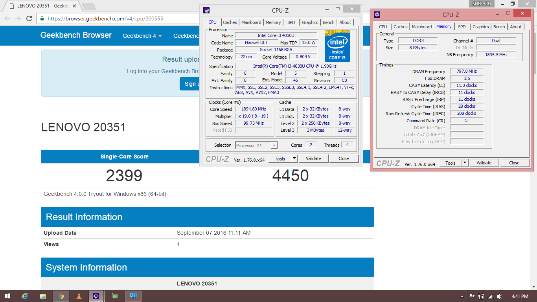
Task: Click the 2399 single-core score
Action: tap(124, 176)
